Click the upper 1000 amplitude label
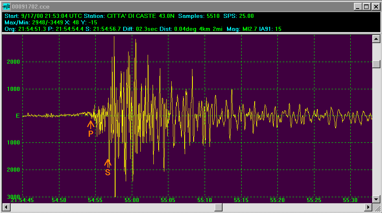 click(x=13, y=89)
